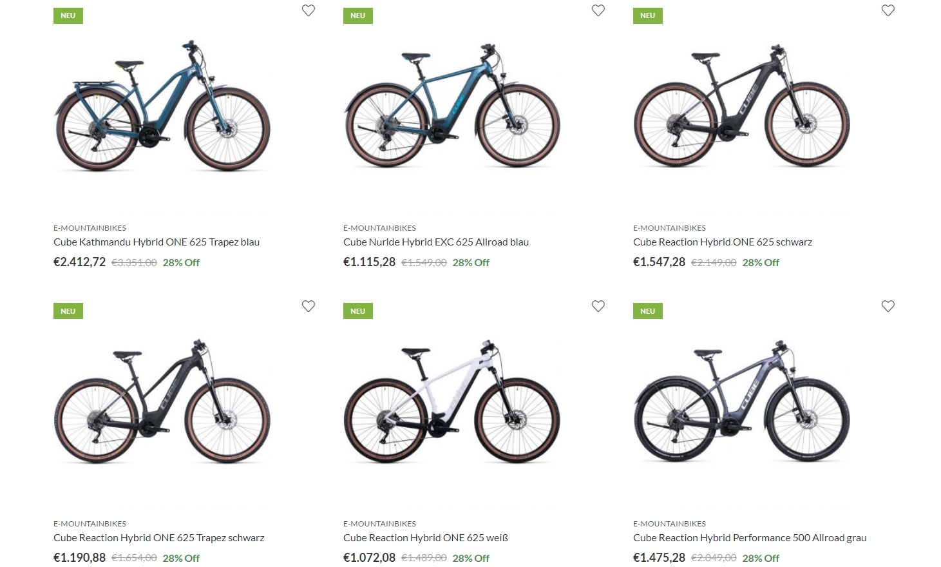This screenshot has width=941, height=567.
Task: Save Reaction Hybrid ONE 625 weiß to favorites
Action: coord(598,306)
